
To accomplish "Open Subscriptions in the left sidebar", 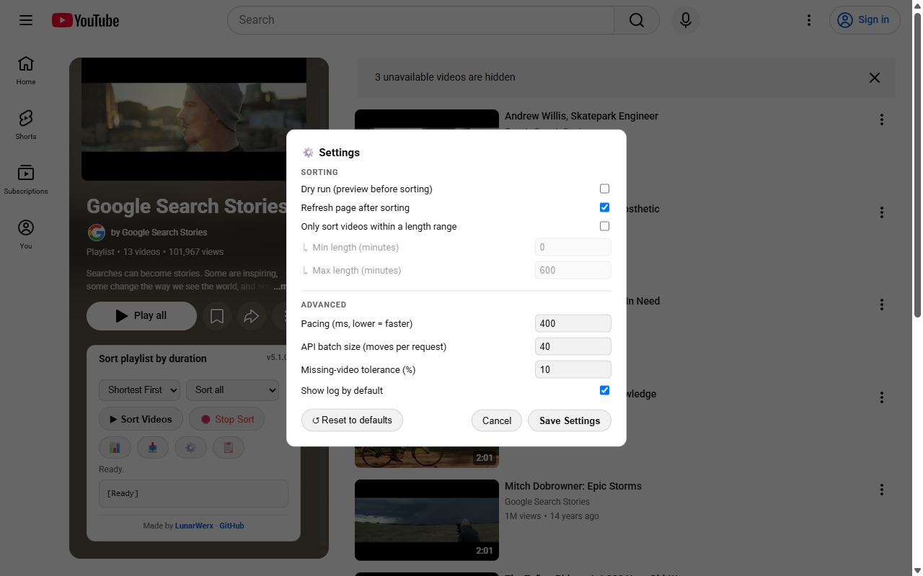I will [x=26, y=180].
